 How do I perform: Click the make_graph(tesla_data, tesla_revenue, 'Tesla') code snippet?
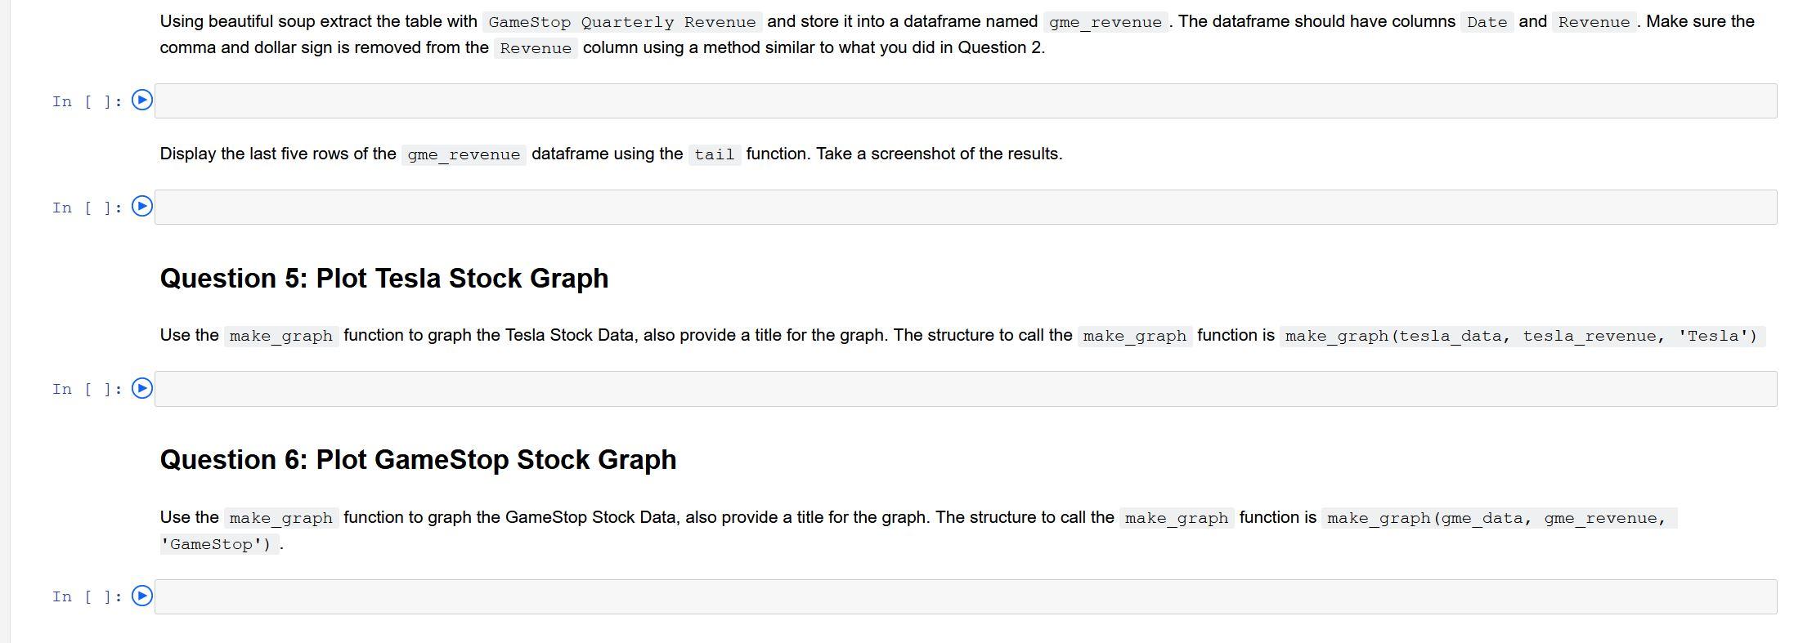coord(1522,336)
